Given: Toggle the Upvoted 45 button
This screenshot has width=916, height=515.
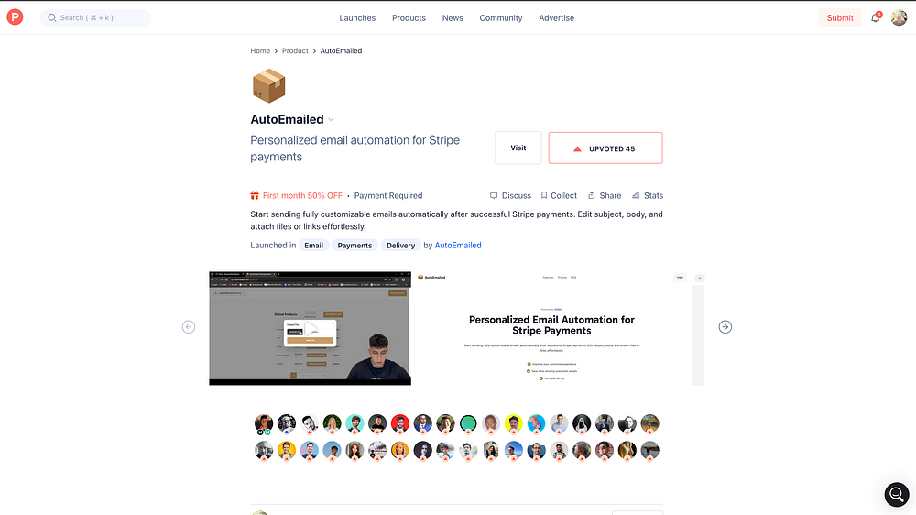Looking at the screenshot, I should (x=605, y=148).
